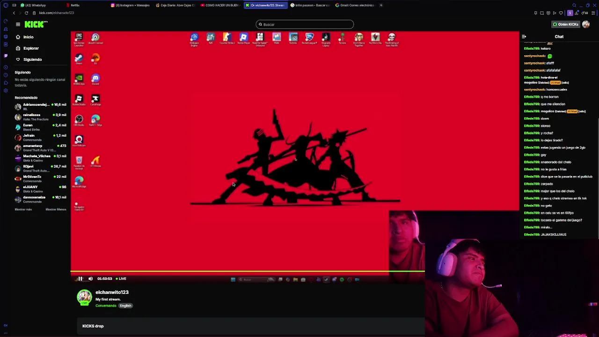The image size is (599, 337).
Task: Open the Epic Games Launcher desktop icon
Action: (x=79, y=39)
